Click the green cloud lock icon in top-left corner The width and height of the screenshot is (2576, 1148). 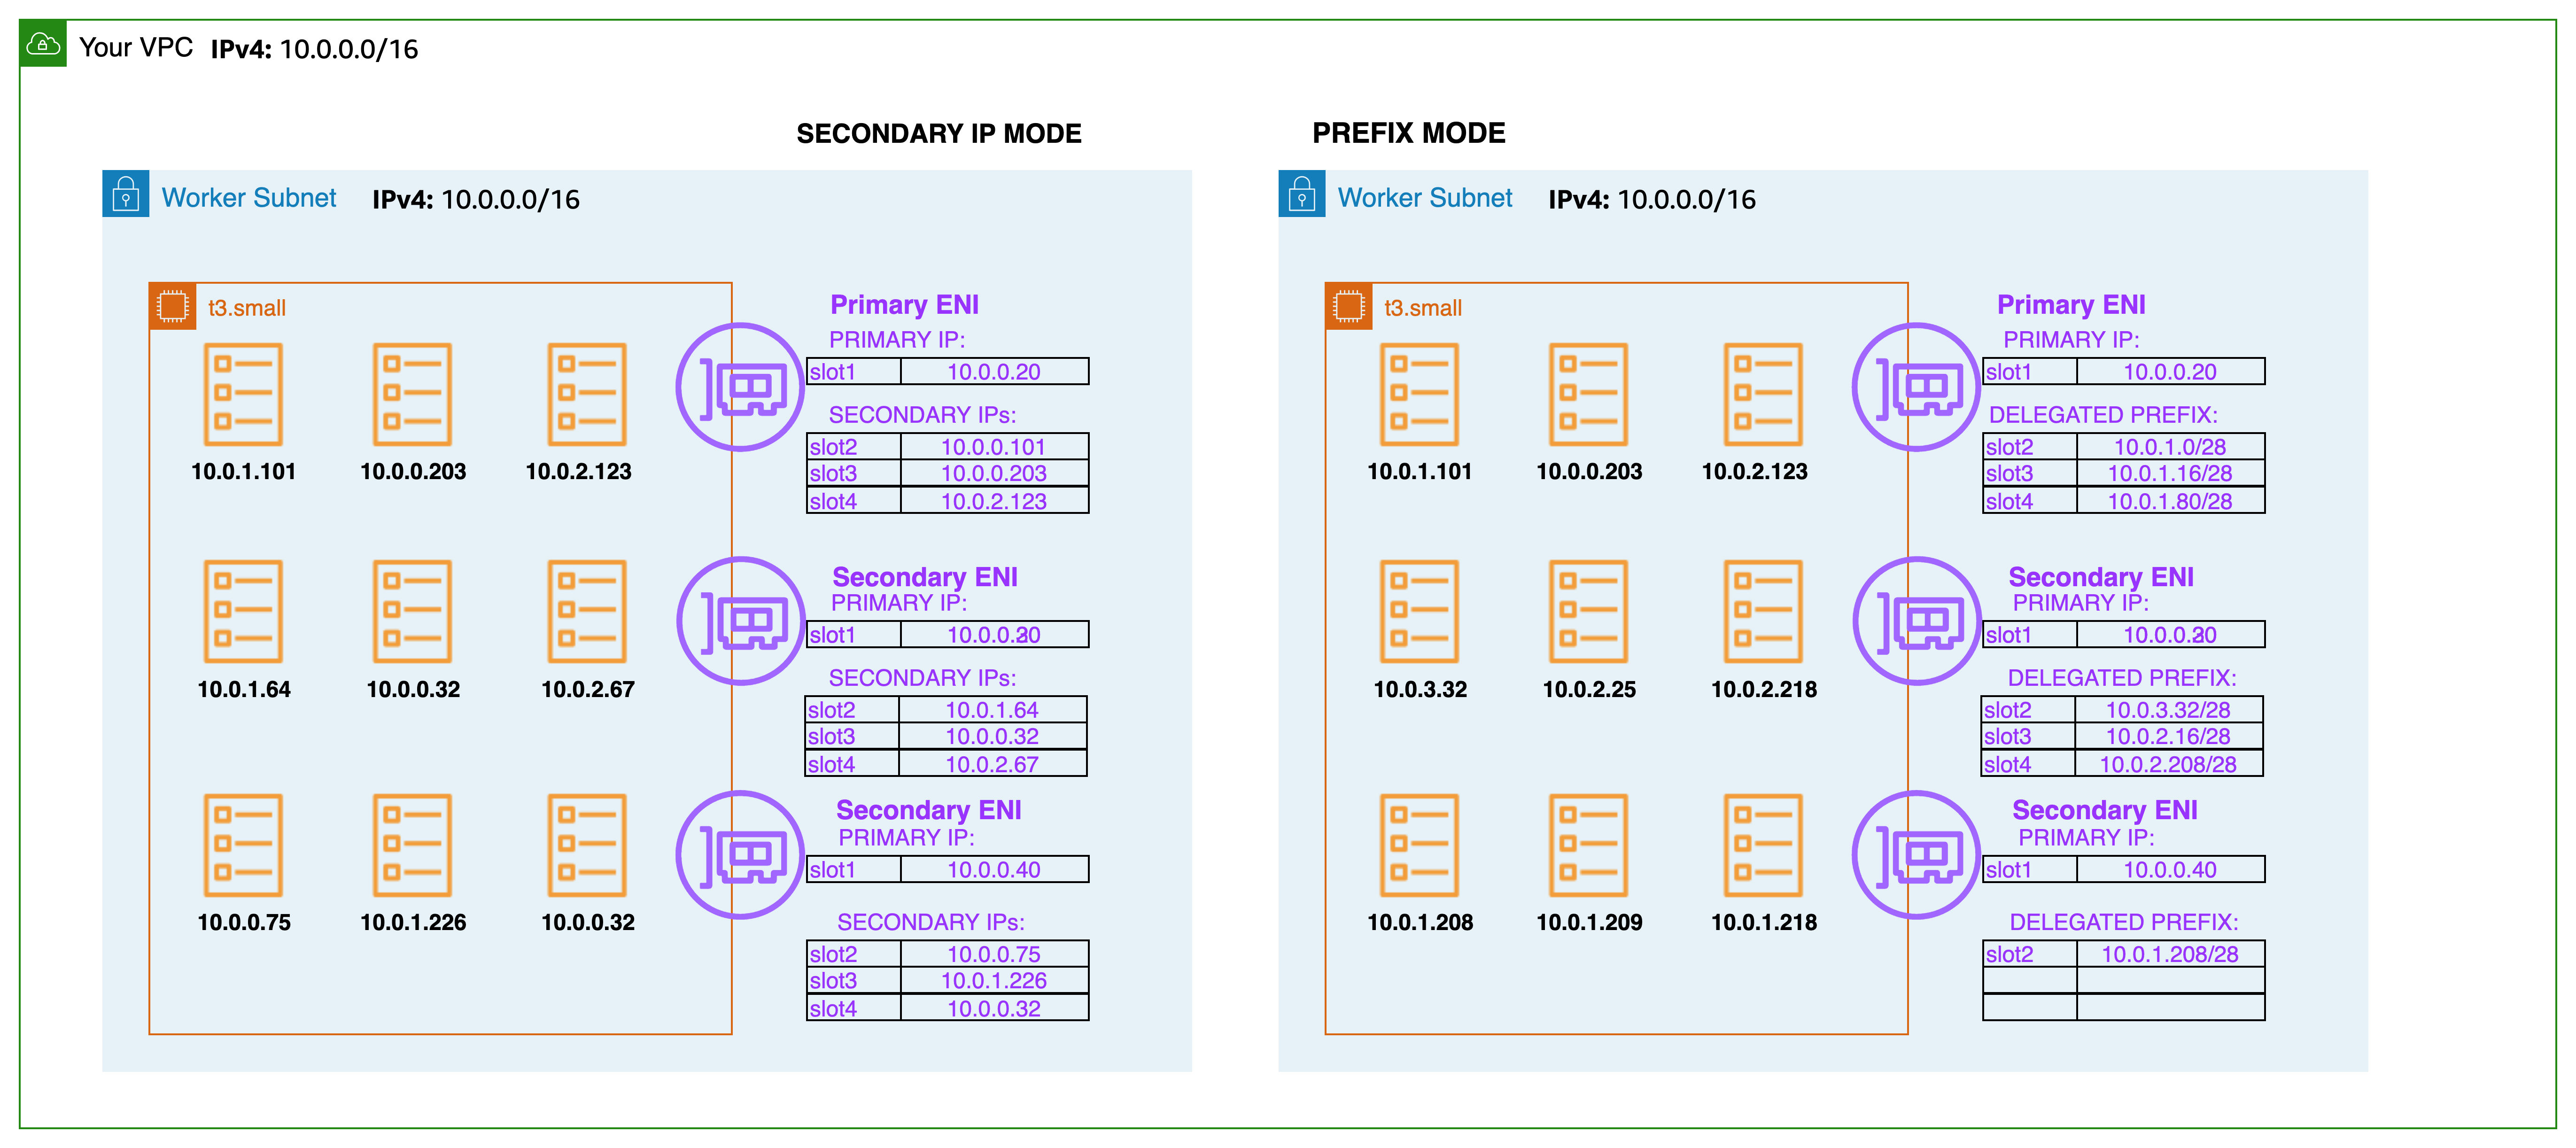pyautogui.click(x=43, y=43)
